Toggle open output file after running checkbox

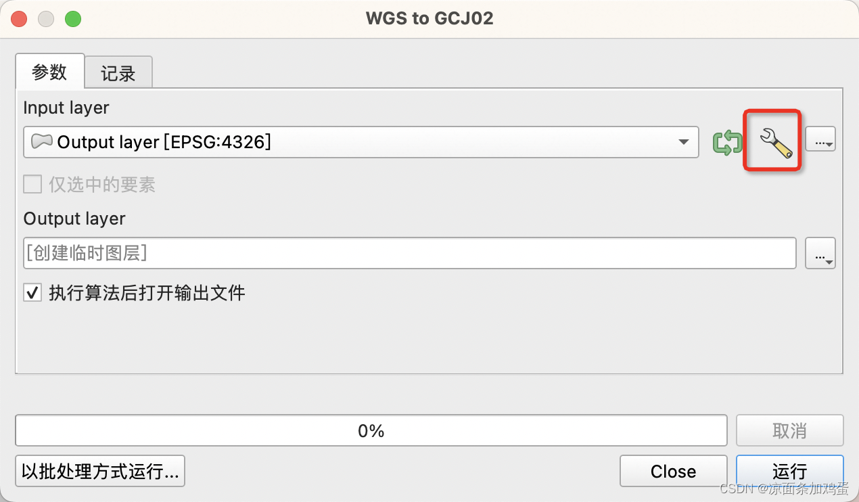coord(32,292)
